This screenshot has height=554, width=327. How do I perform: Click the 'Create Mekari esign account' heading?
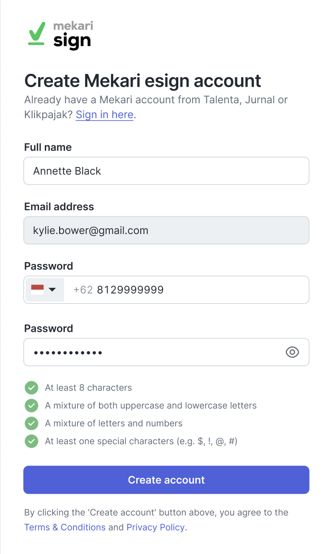coord(142,81)
